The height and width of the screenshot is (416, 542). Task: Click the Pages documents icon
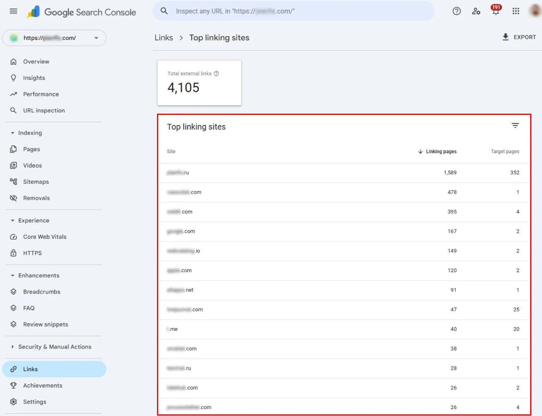pyautogui.click(x=13, y=149)
